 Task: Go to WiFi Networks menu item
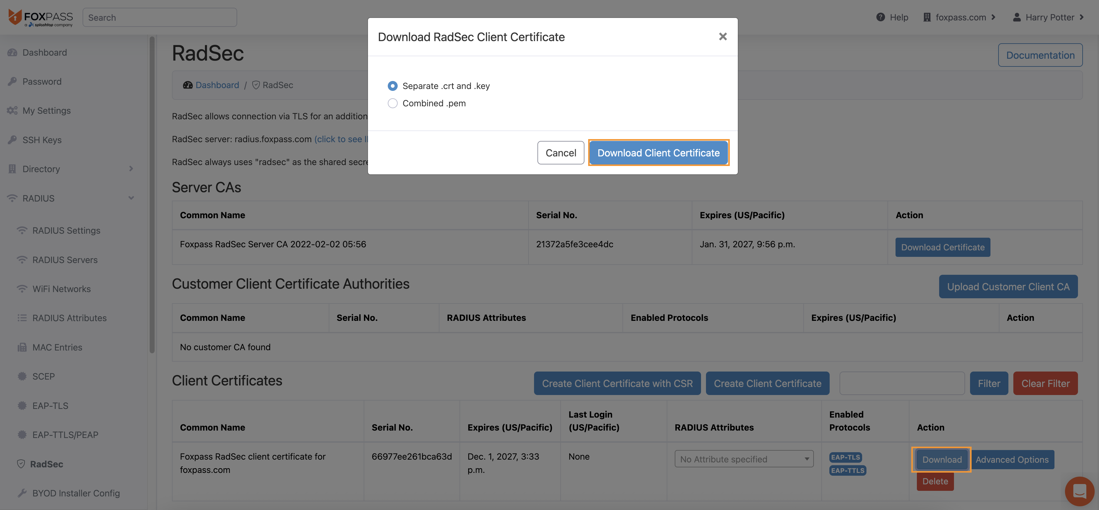point(62,289)
